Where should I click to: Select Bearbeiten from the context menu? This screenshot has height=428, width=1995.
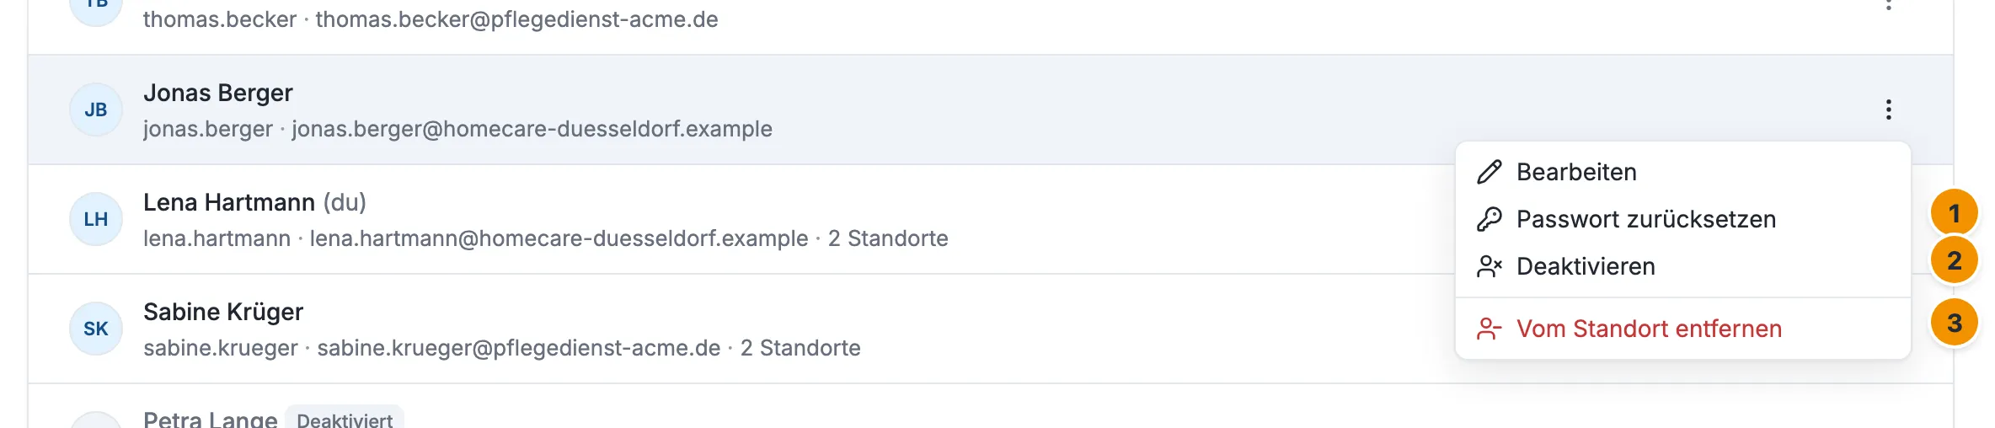click(x=1682, y=172)
